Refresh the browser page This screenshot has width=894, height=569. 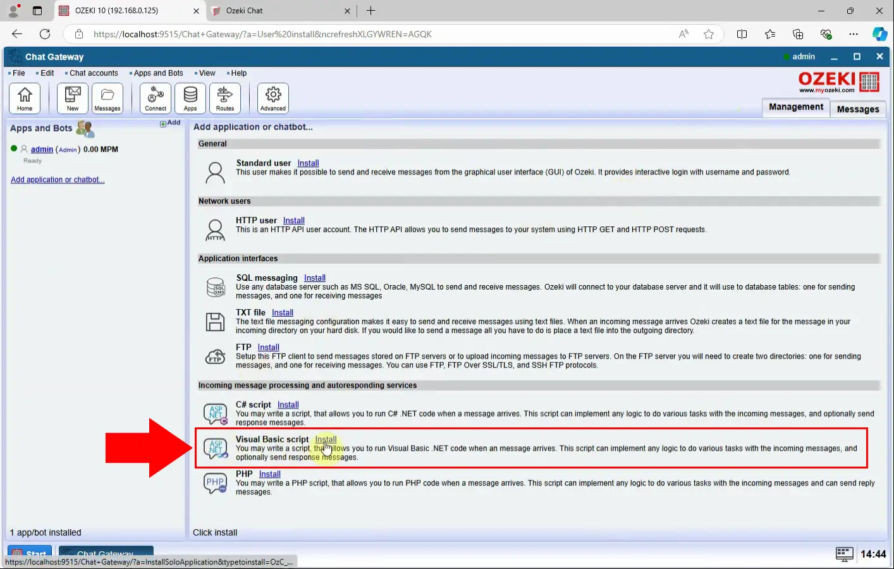tap(45, 34)
